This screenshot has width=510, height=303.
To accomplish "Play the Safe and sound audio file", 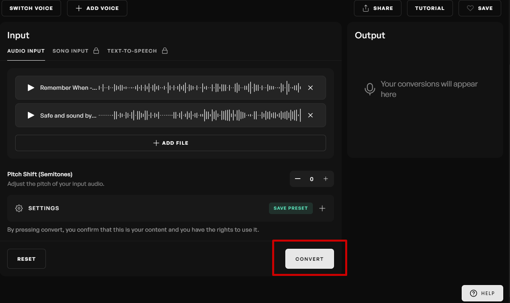I will coord(31,116).
